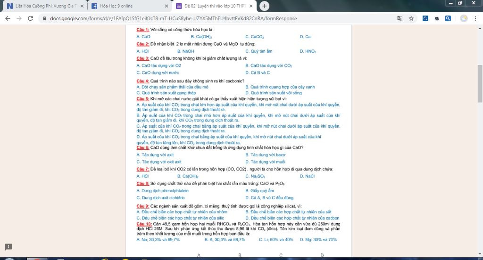Open the screen-capture extension icon in toolbar
Screen dimensions: 483x260
[436, 18]
